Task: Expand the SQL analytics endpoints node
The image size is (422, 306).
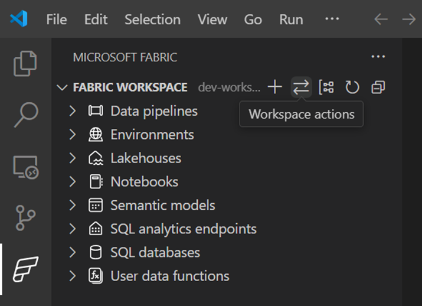Action: click(x=73, y=229)
